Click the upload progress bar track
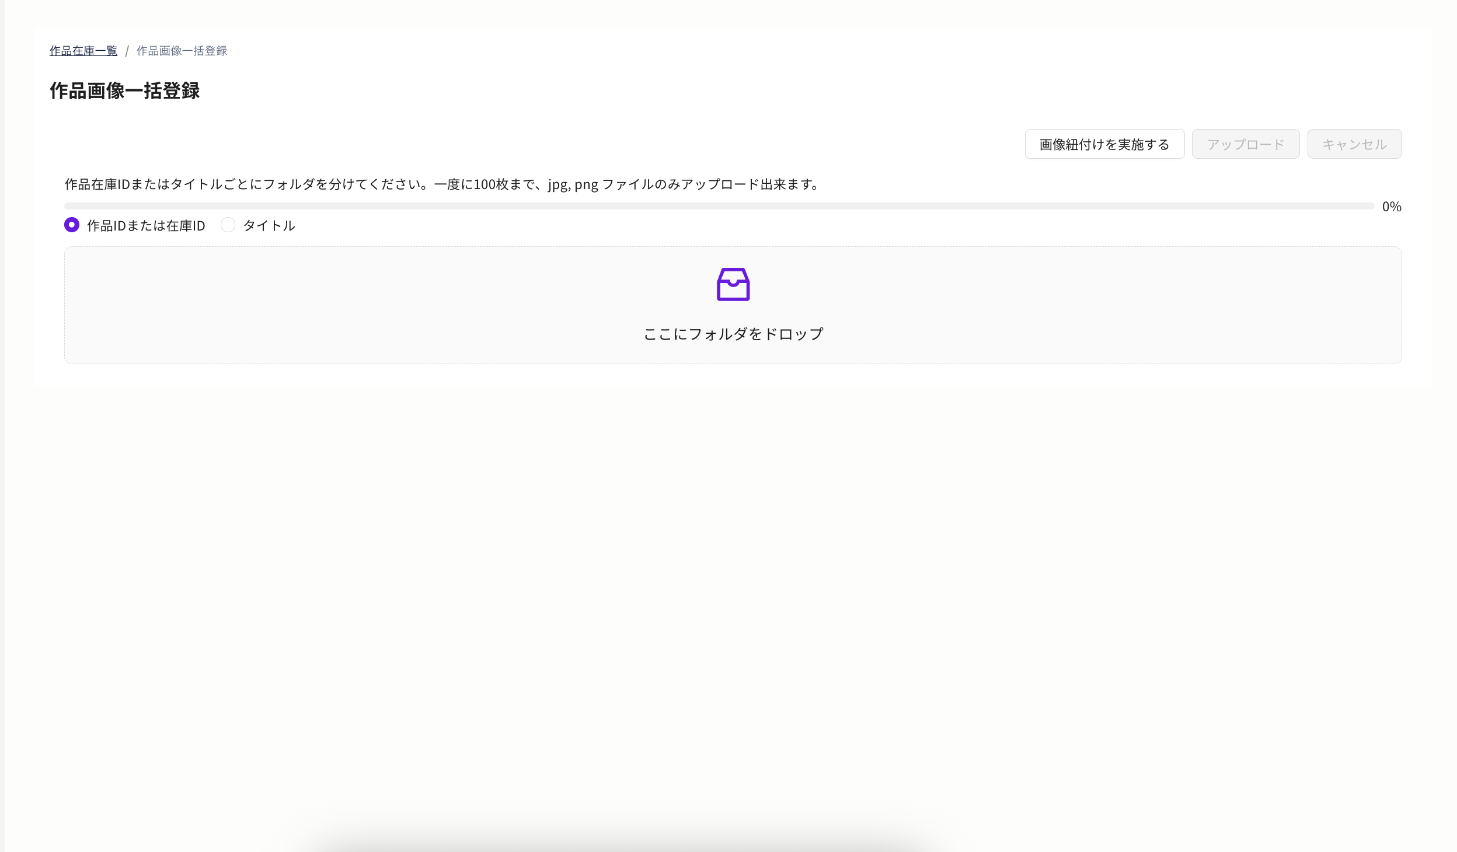 click(x=718, y=206)
